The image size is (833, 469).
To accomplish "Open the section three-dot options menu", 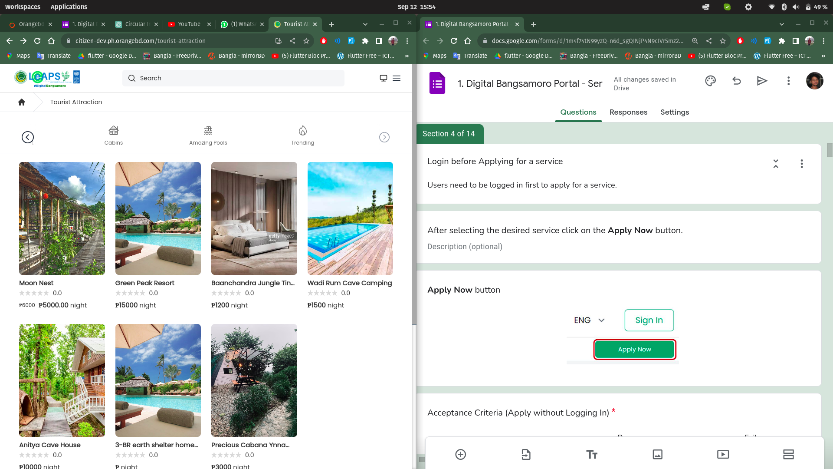I will point(802,164).
